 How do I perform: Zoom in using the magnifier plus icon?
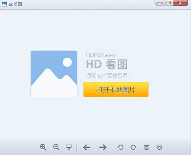click(43, 147)
